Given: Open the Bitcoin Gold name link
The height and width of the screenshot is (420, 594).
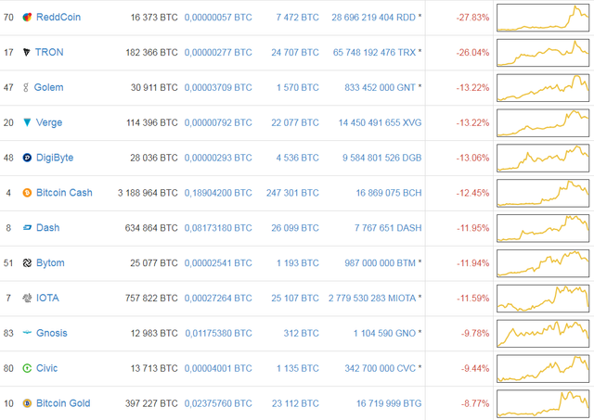Looking at the screenshot, I should click(63, 403).
